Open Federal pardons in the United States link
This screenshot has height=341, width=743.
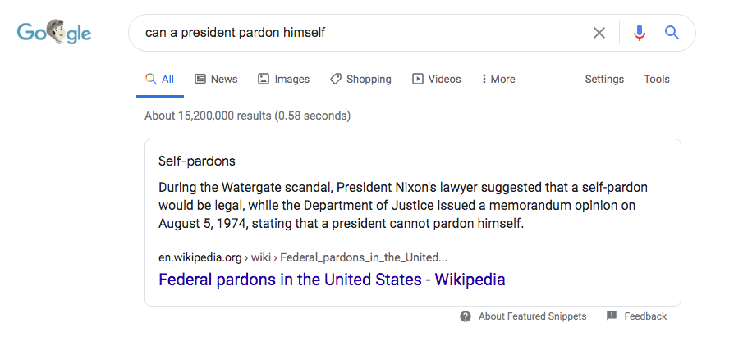pyautogui.click(x=332, y=280)
